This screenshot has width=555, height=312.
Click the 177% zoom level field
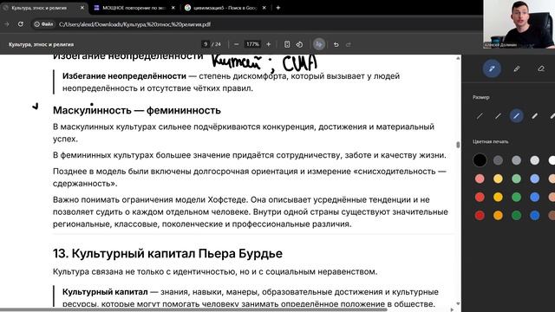click(252, 44)
